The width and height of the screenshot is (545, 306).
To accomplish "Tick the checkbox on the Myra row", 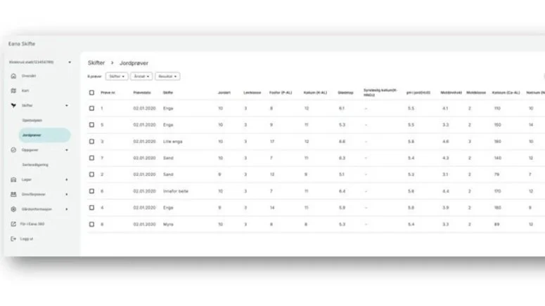I will coord(91,225).
